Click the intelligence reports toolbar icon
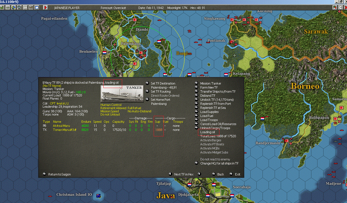The width and height of the screenshot is (347, 203). pyautogui.click(x=19, y=8)
